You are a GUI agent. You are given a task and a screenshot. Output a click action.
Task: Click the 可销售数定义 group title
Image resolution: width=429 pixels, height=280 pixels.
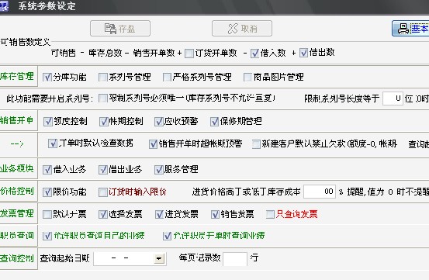pyautogui.click(x=26, y=42)
